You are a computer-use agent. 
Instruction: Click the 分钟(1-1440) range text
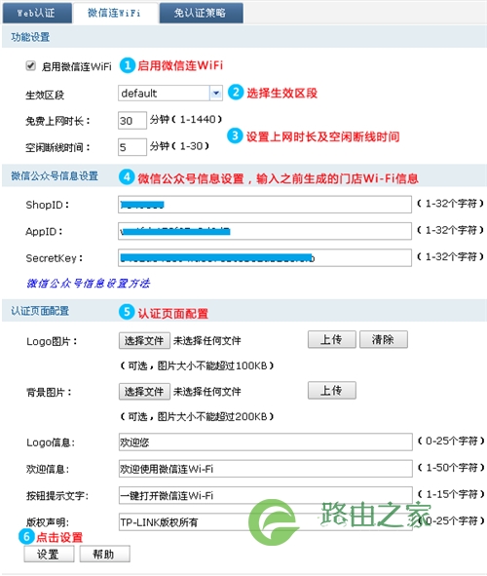(x=186, y=119)
